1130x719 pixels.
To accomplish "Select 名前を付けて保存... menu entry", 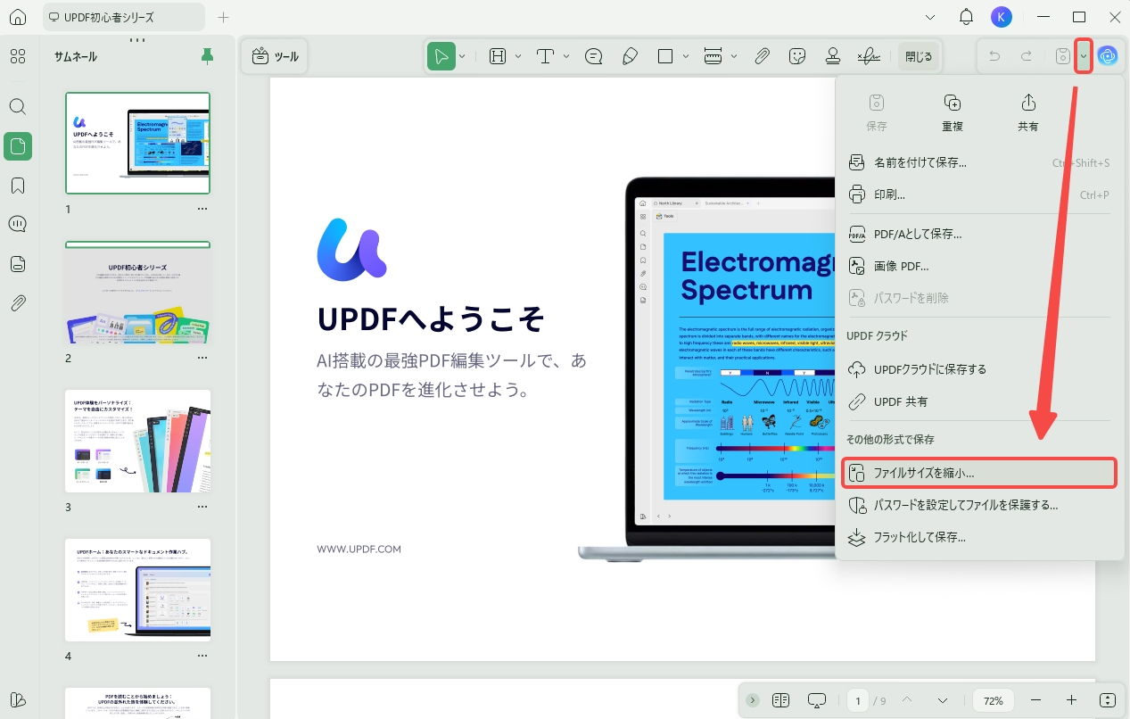I will 979,162.
